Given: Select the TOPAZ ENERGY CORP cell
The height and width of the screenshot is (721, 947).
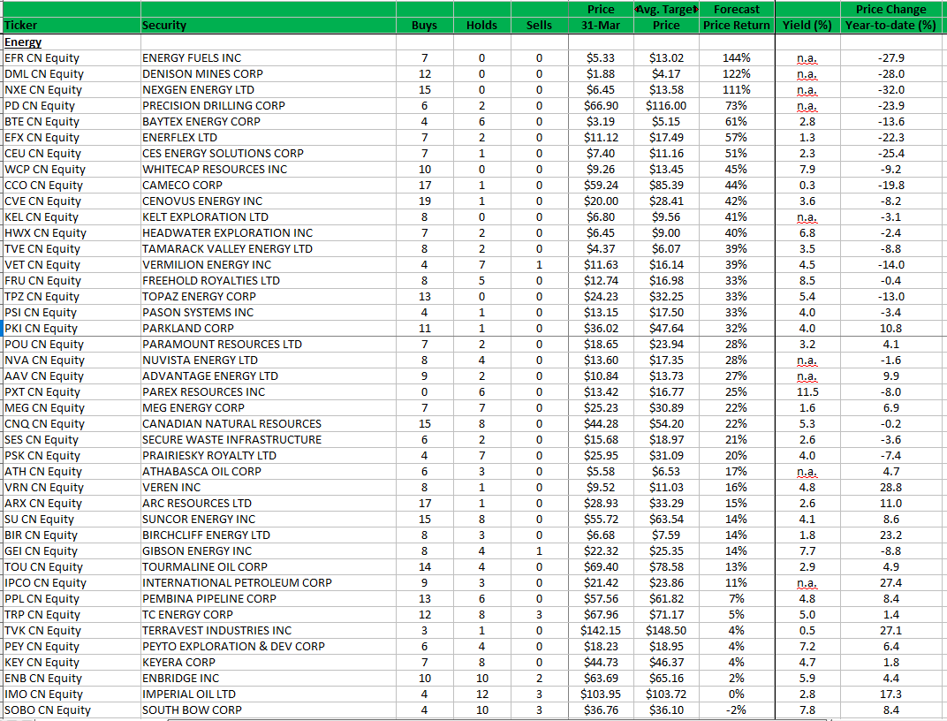Looking at the screenshot, I should (x=269, y=297).
